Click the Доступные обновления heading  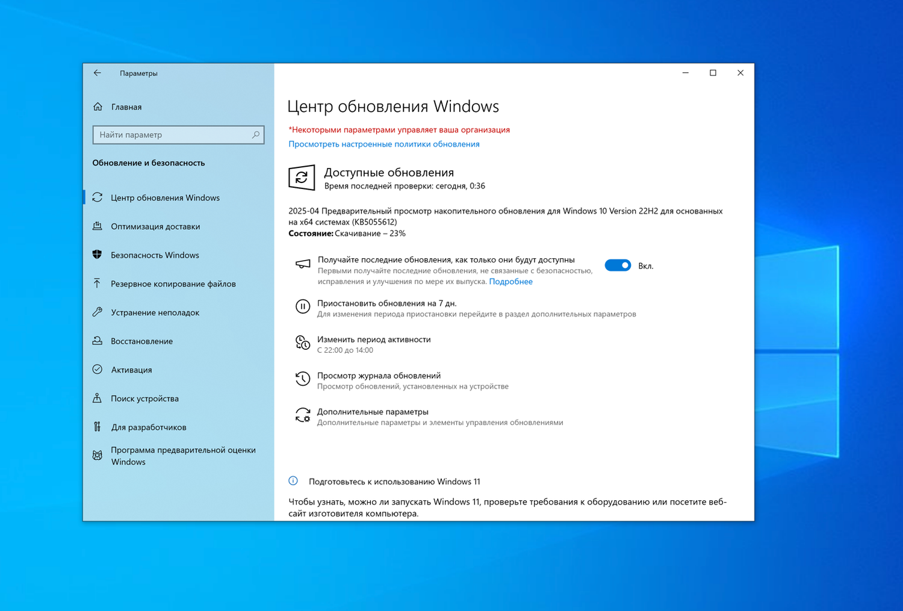tap(389, 173)
